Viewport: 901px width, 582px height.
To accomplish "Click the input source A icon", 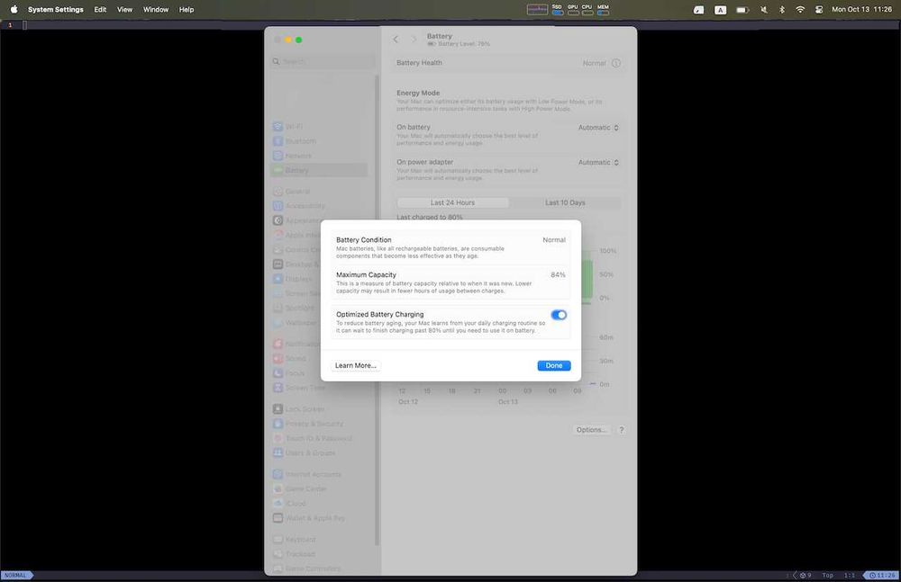I will [720, 10].
